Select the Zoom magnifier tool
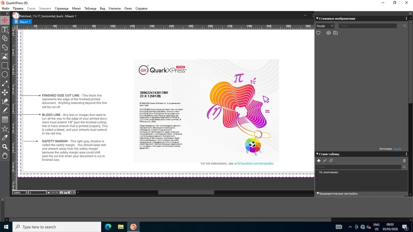This screenshot has width=413, height=232. (x=5, y=147)
